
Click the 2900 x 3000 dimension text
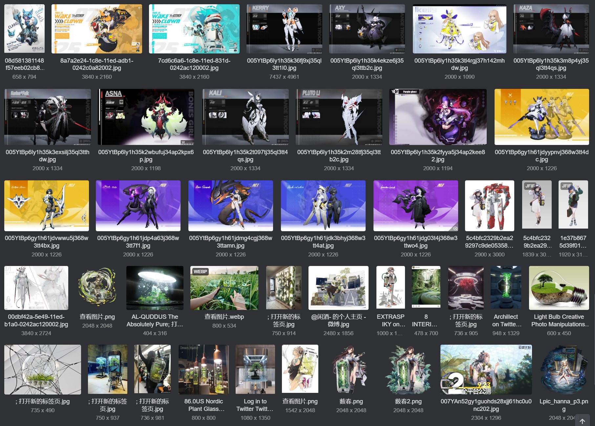click(490, 254)
